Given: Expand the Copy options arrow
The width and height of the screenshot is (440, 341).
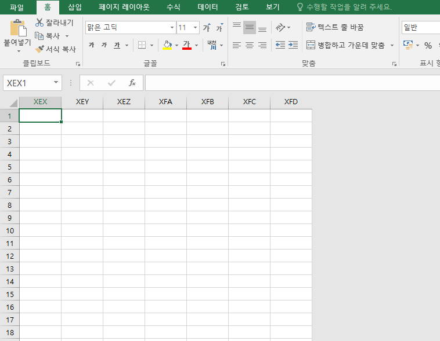Looking at the screenshot, I should 67,36.
